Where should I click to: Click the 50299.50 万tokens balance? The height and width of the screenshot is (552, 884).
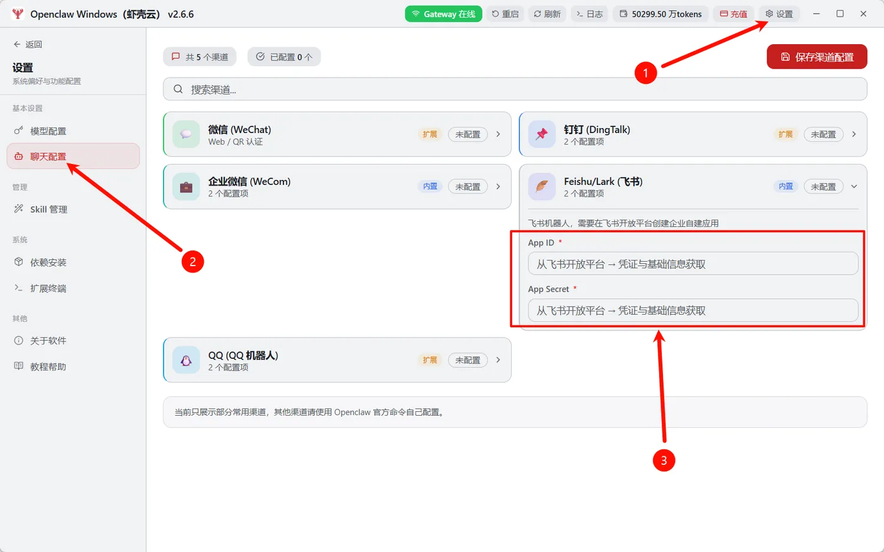[x=660, y=14]
